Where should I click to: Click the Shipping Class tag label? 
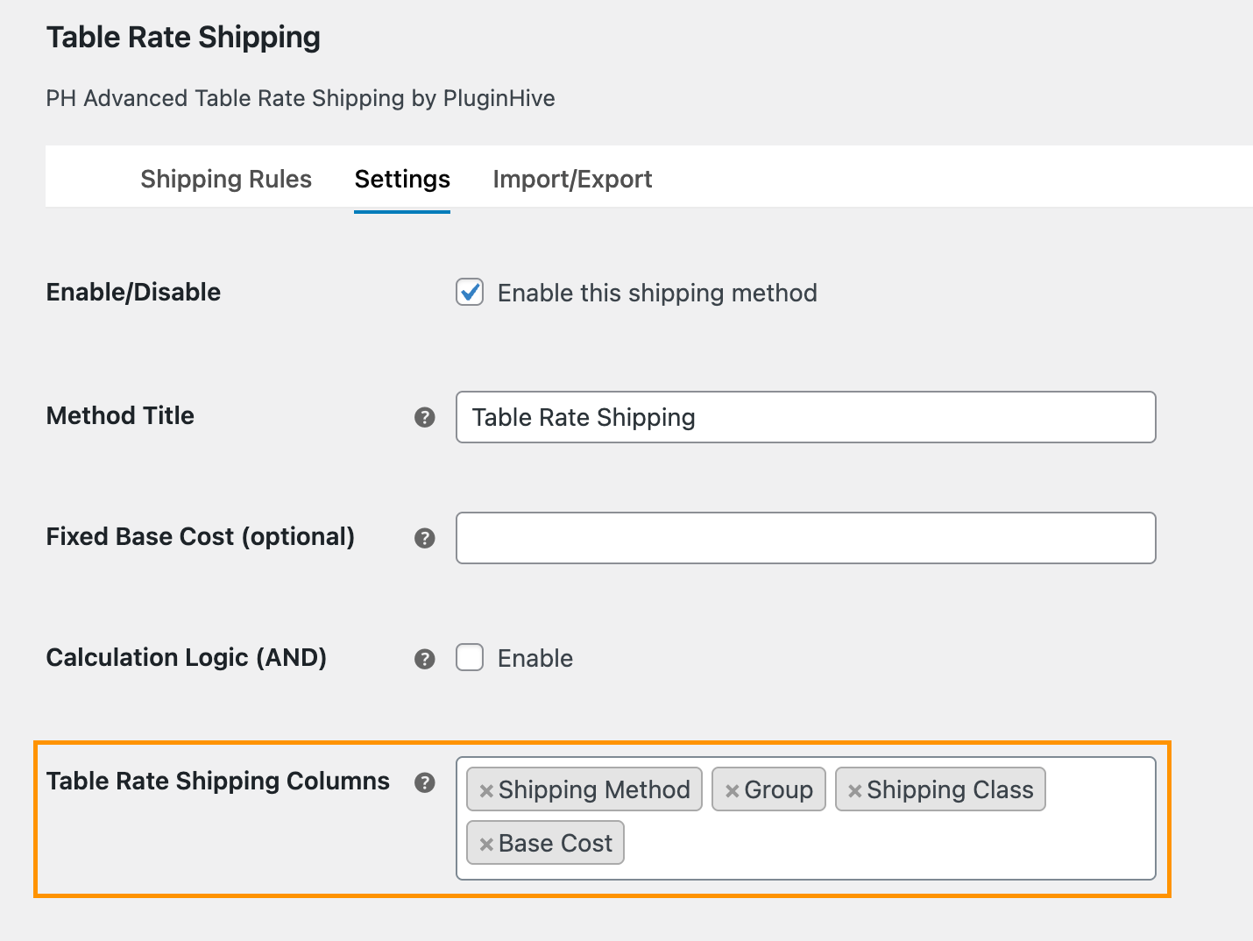tap(950, 790)
